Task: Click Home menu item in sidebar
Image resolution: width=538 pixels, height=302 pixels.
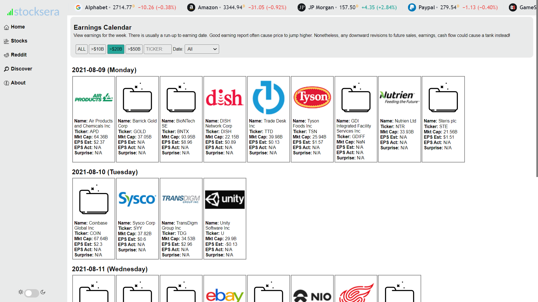Action: click(18, 27)
